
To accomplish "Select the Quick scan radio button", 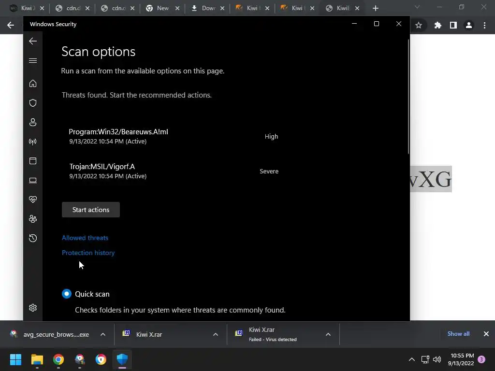I will (x=67, y=294).
